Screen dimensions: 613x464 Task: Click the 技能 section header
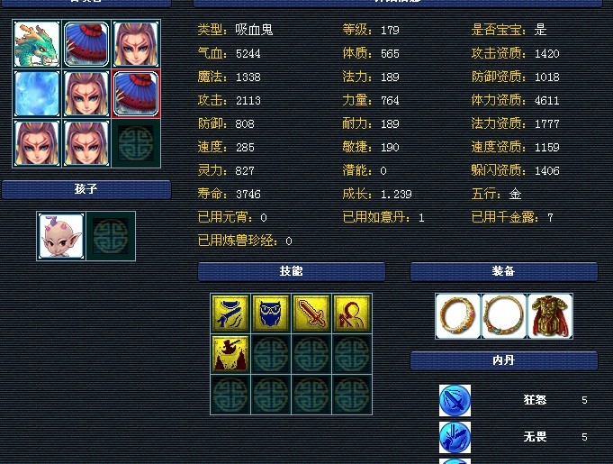coord(292,271)
